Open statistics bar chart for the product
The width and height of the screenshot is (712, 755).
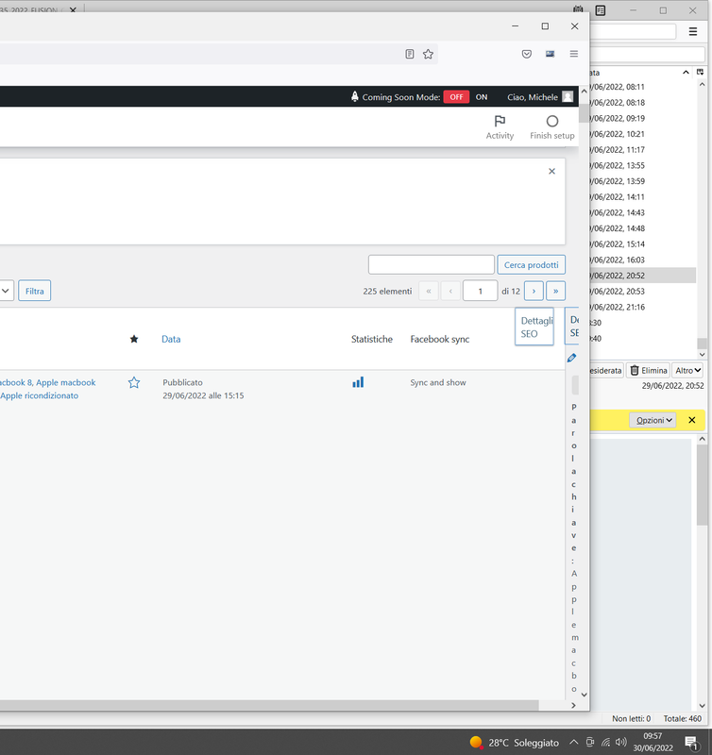tap(358, 382)
